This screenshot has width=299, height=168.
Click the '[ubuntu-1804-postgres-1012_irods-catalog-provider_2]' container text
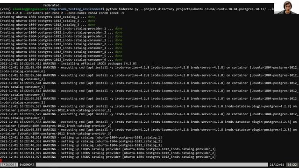click(x=65, y=126)
